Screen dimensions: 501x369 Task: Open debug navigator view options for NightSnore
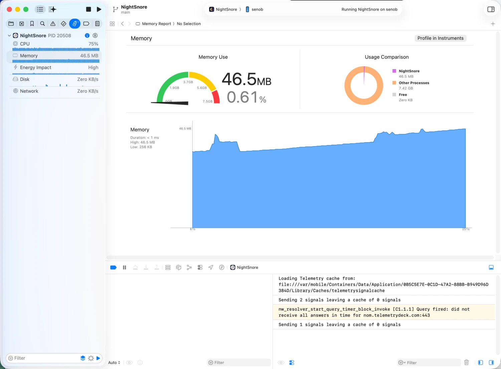pos(95,35)
